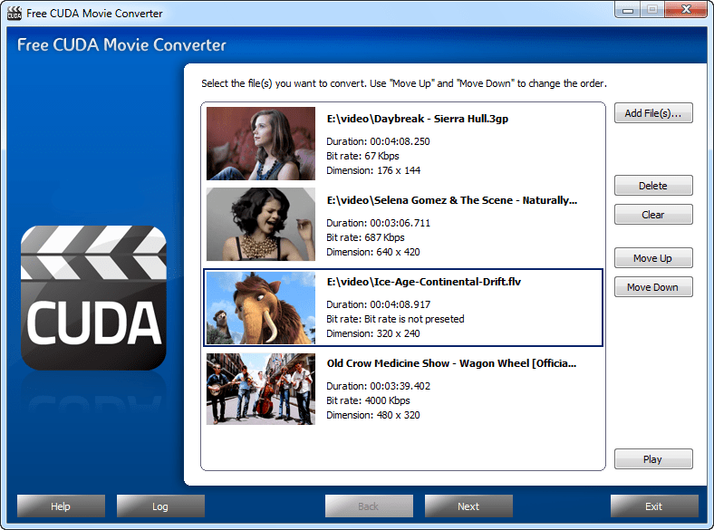
Task: Click Dimension: 320 x 240 text
Action: (373, 333)
